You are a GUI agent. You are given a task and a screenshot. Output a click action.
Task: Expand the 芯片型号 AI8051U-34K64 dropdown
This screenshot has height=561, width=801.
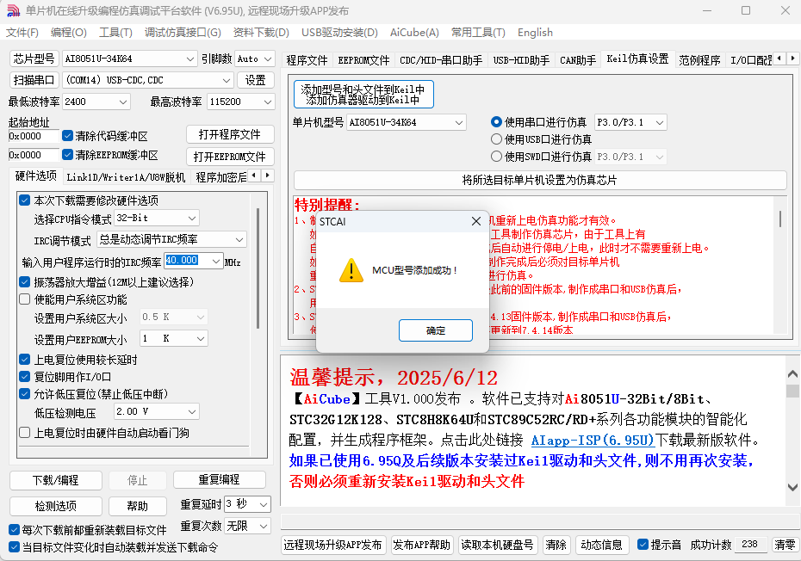190,59
